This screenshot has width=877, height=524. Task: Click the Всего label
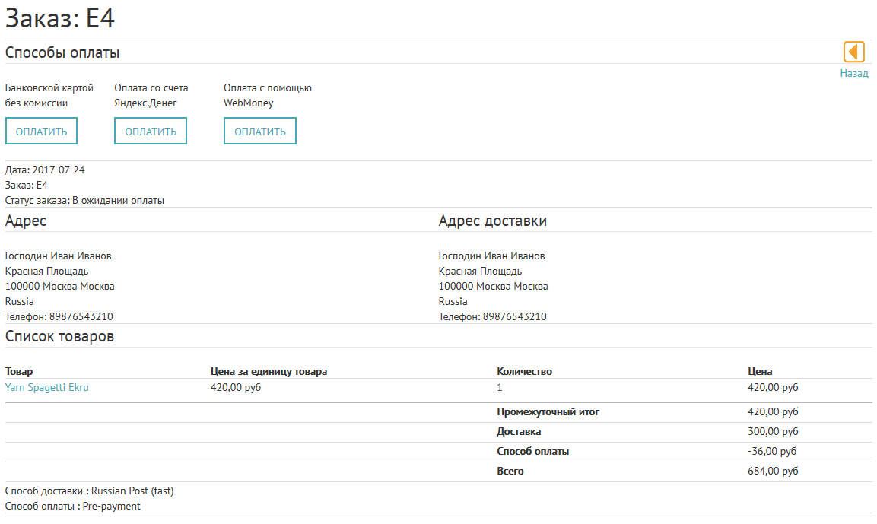click(x=510, y=471)
